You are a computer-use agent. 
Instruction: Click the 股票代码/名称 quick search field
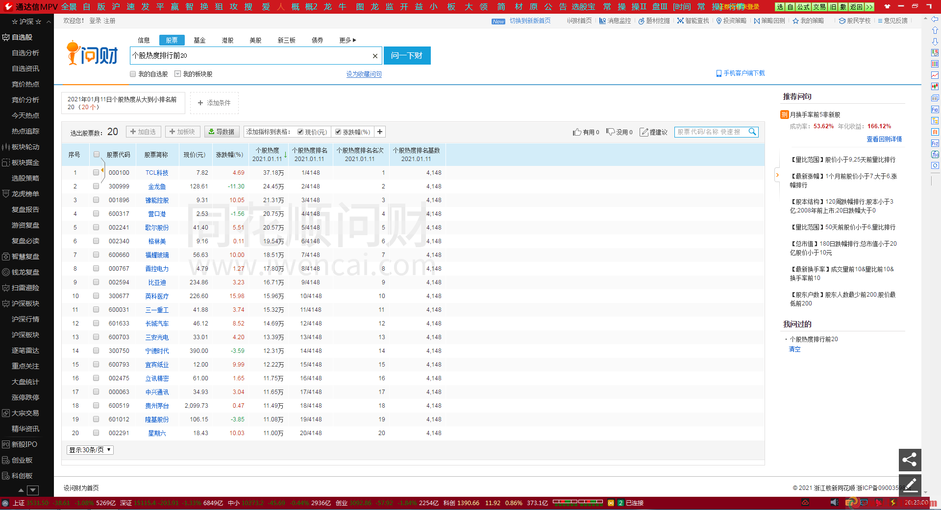click(x=711, y=132)
